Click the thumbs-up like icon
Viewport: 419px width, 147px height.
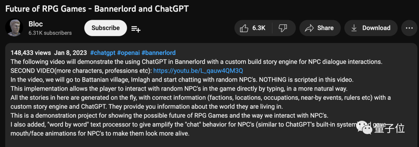click(x=244, y=28)
